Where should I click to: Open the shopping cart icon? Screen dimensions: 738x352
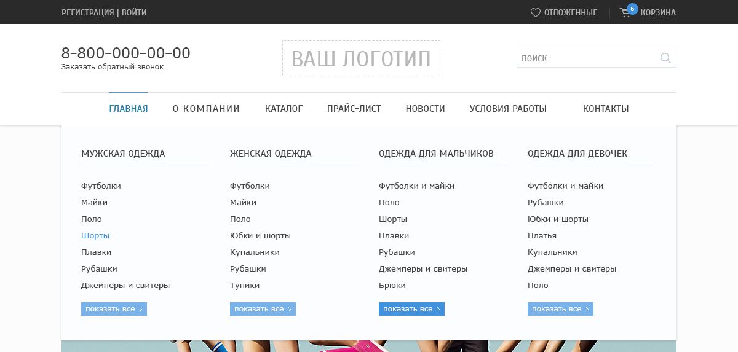pyautogui.click(x=625, y=13)
